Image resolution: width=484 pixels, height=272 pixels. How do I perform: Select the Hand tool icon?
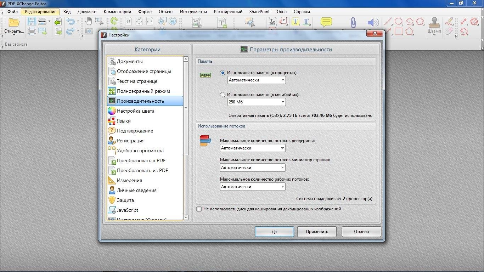point(89,21)
